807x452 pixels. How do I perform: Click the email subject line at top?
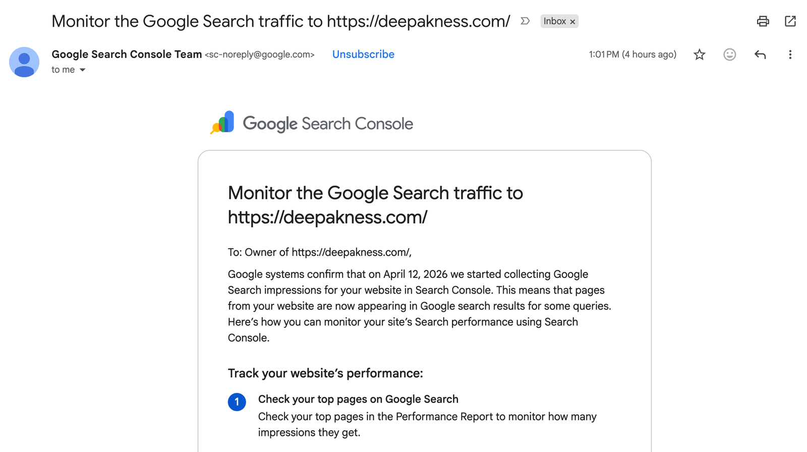coord(280,21)
